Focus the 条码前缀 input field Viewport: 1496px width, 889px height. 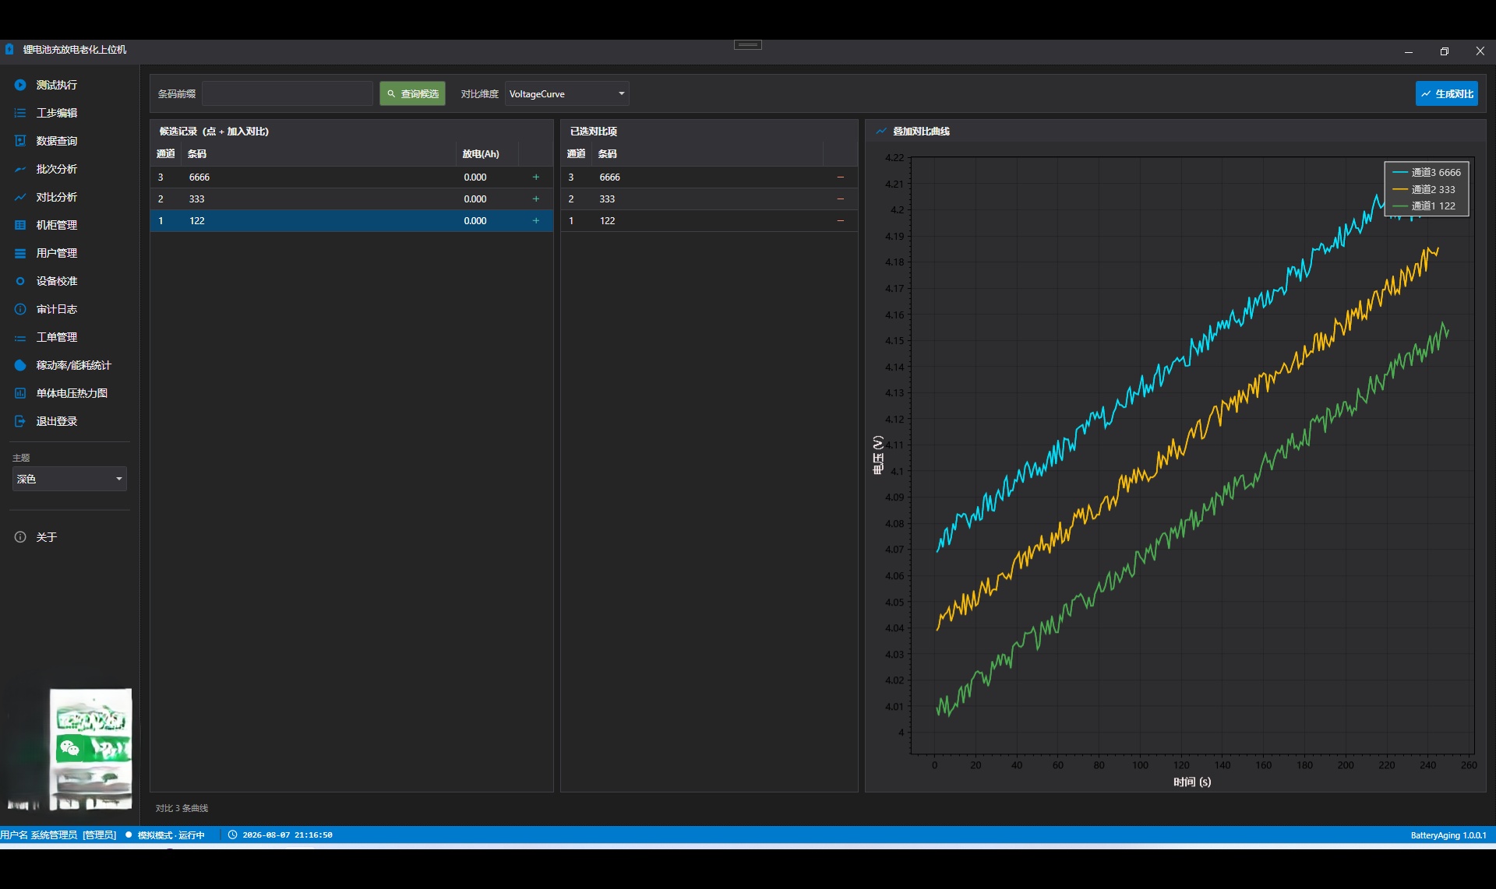[x=288, y=94]
